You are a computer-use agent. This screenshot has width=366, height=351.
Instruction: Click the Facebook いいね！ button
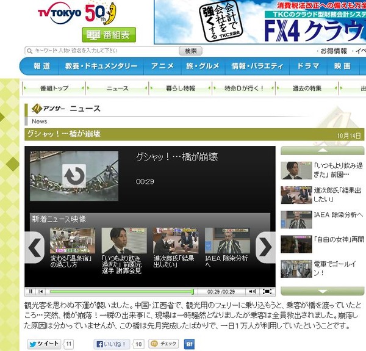112,344
